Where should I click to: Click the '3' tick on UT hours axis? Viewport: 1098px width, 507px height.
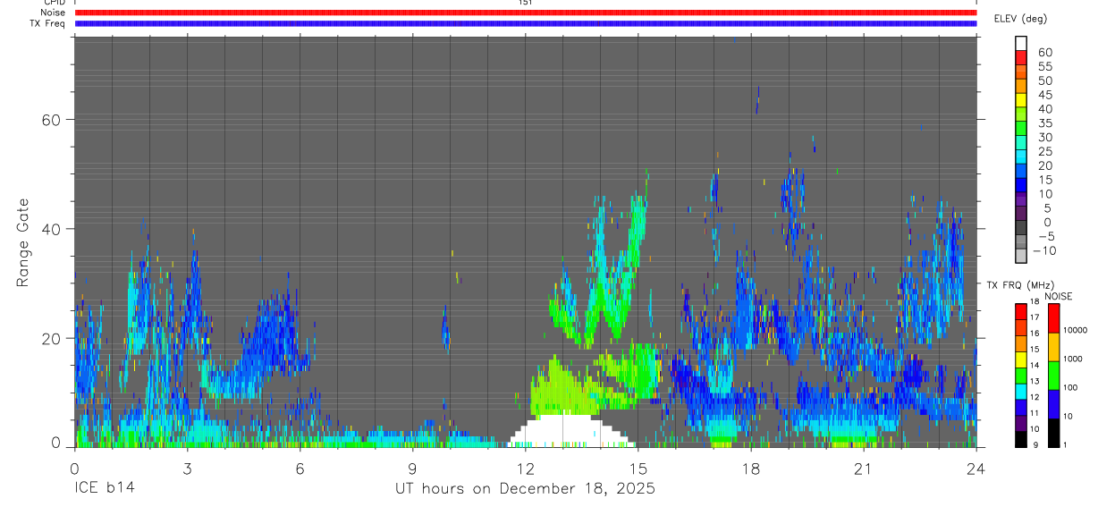(x=188, y=469)
